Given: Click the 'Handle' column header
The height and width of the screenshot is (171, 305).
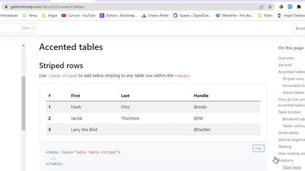Looking at the screenshot, I should coord(201,95).
